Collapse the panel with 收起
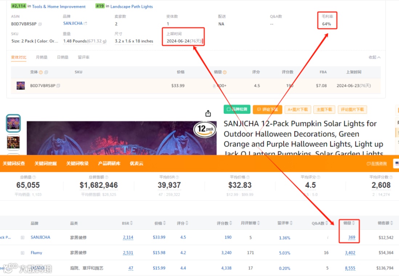Viewport: 399px width, 276px height. 375,57
